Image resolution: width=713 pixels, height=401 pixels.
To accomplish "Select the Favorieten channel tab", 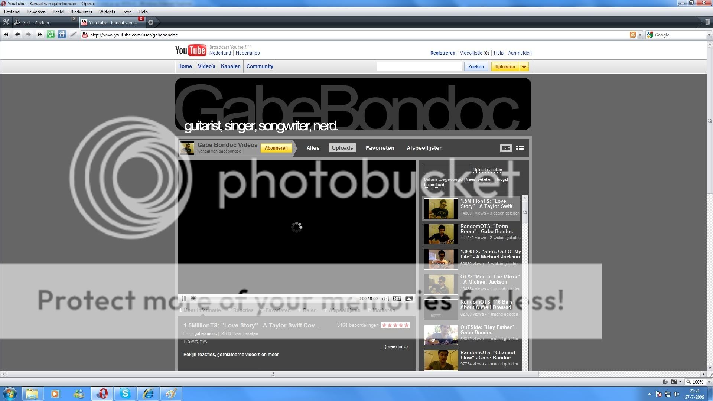I will pos(380,148).
